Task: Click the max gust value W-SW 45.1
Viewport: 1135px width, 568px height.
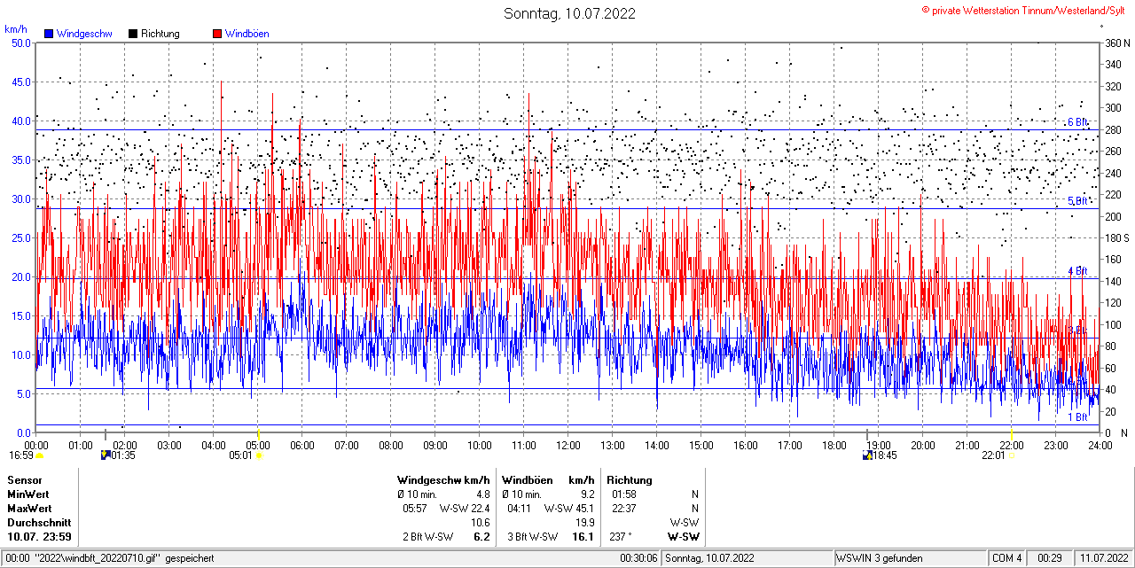Action: coord(570,508)
